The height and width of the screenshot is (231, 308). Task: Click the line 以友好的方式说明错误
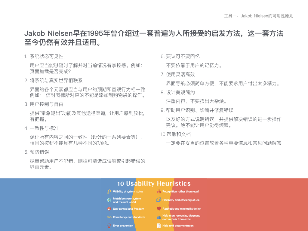(224, 119)
